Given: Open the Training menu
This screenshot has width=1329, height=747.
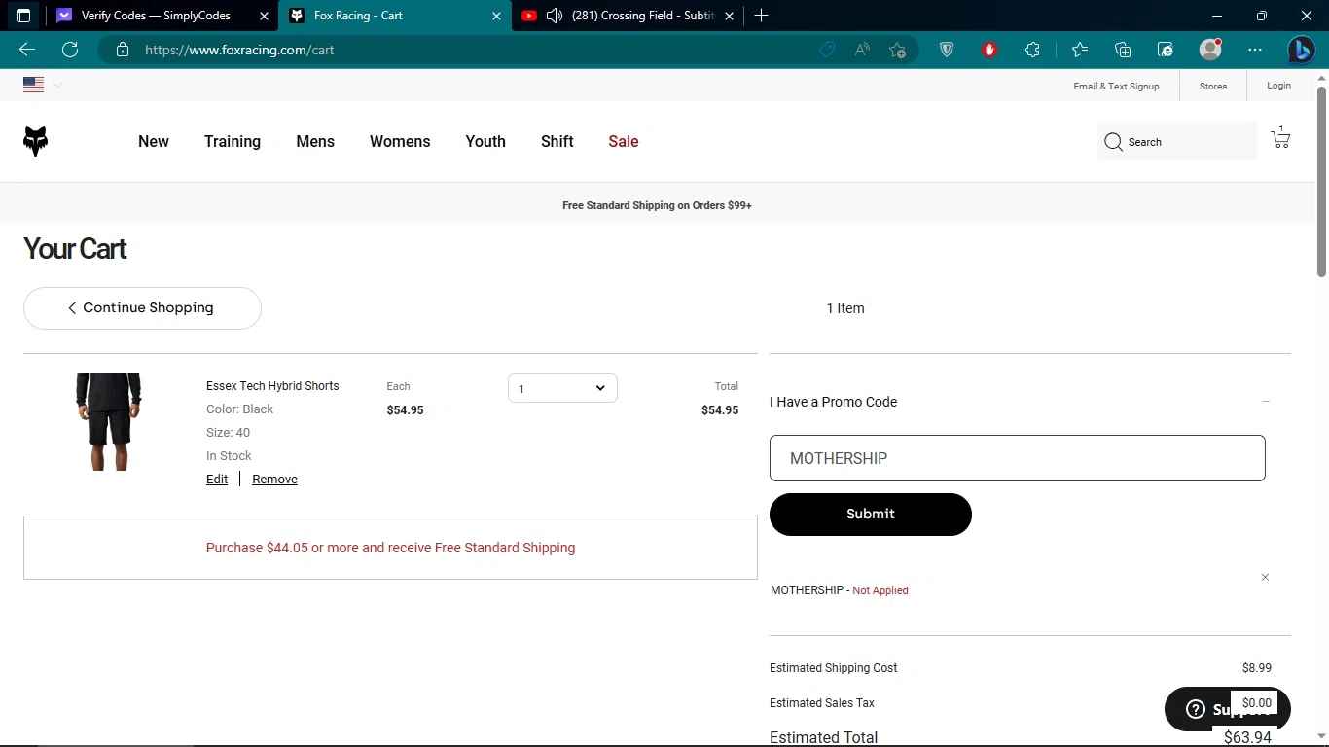Looking at the screenshot, I should point(233,141).
